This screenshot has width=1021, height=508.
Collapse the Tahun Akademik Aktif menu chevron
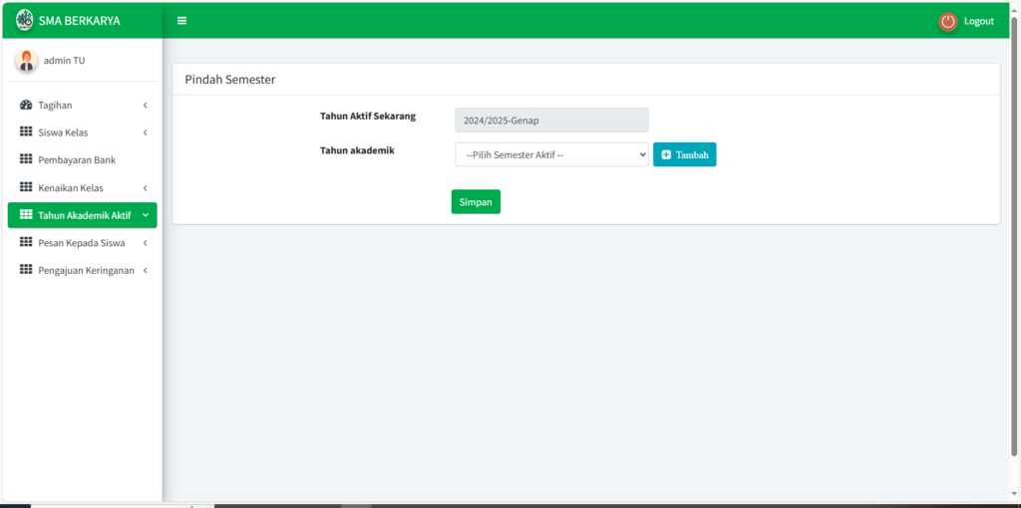(x=145, y=215)
